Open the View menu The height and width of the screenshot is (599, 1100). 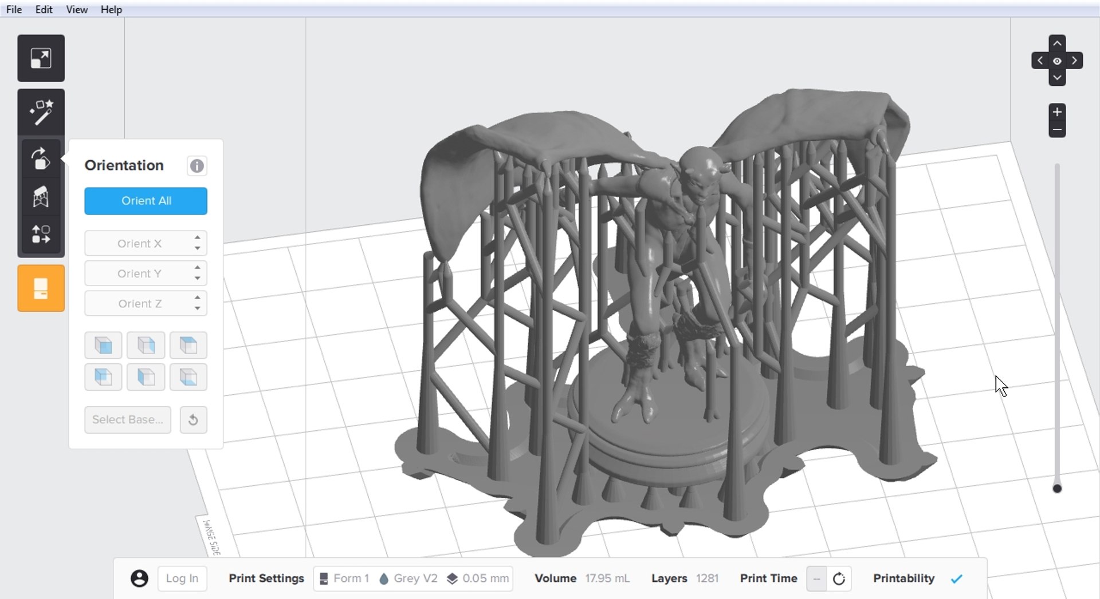point(77,9)
